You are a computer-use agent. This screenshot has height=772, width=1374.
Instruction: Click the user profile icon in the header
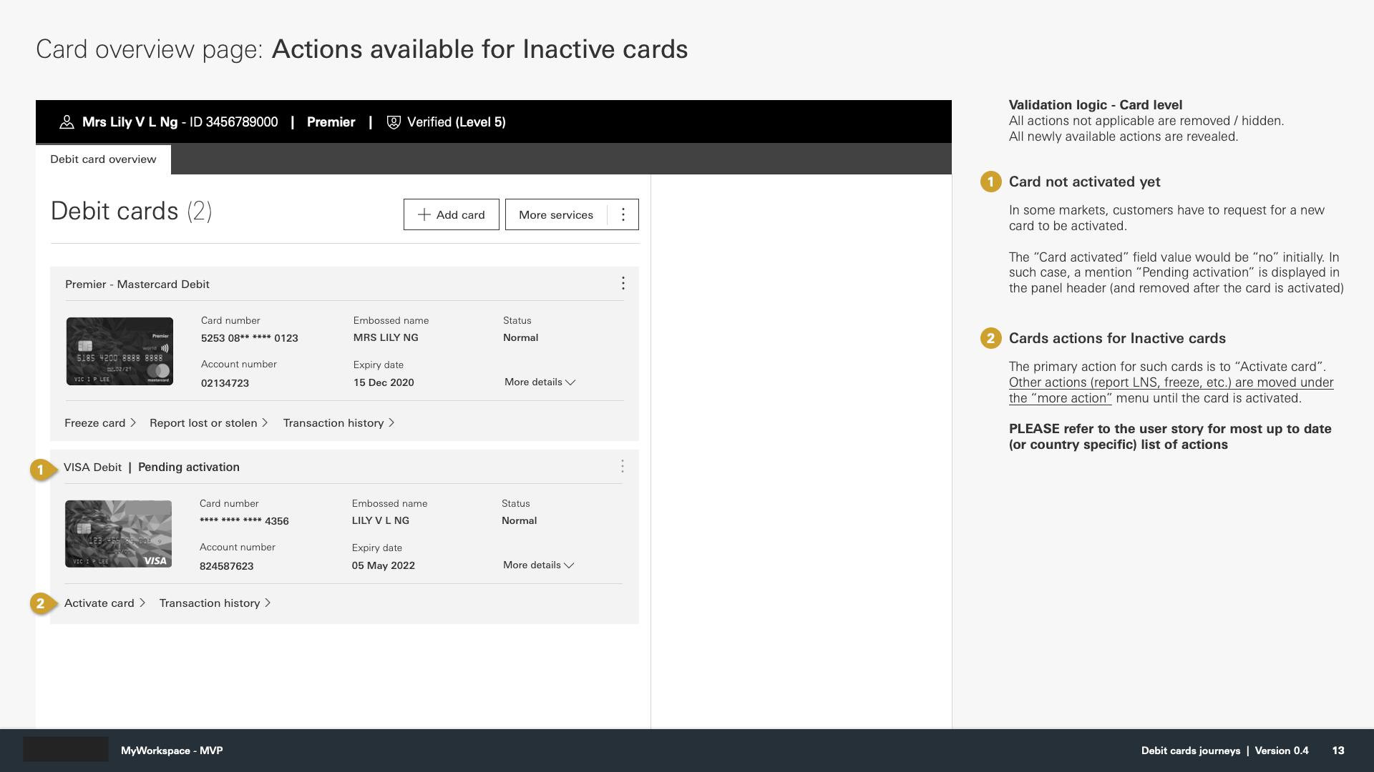pyautogui.click(x=67, y=122)
